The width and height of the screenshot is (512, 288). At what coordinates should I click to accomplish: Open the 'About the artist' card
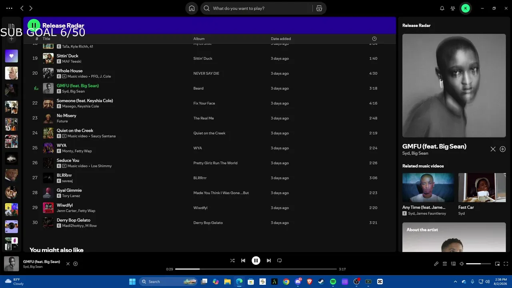454,237
